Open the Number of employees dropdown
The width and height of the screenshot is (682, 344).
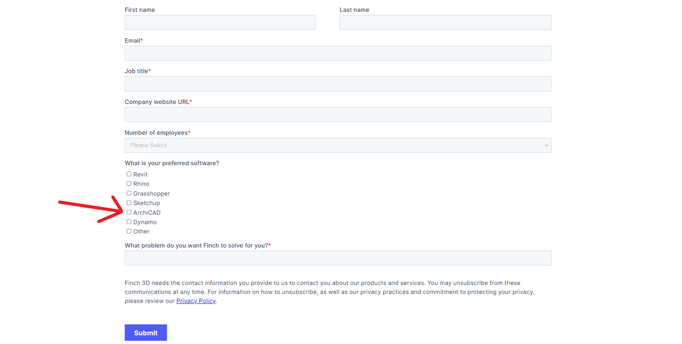[338, 145]
